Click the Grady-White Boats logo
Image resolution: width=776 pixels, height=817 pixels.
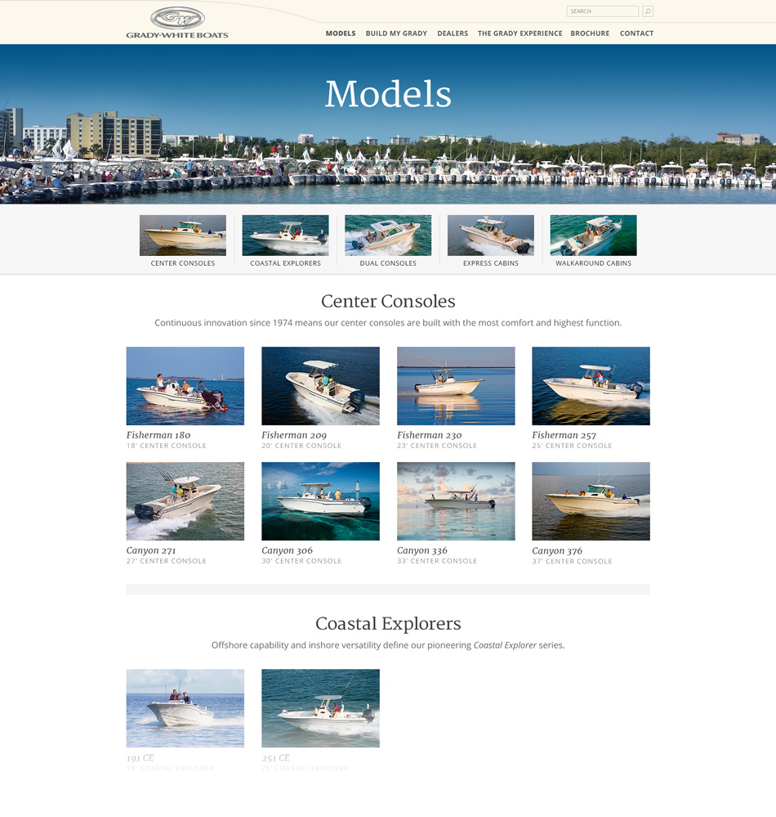coord(177,23)
